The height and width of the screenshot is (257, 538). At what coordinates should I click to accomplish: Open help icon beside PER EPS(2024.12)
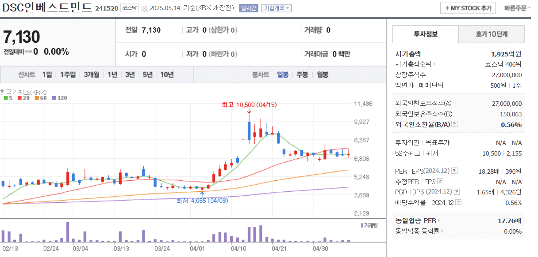tap(454, 171)
